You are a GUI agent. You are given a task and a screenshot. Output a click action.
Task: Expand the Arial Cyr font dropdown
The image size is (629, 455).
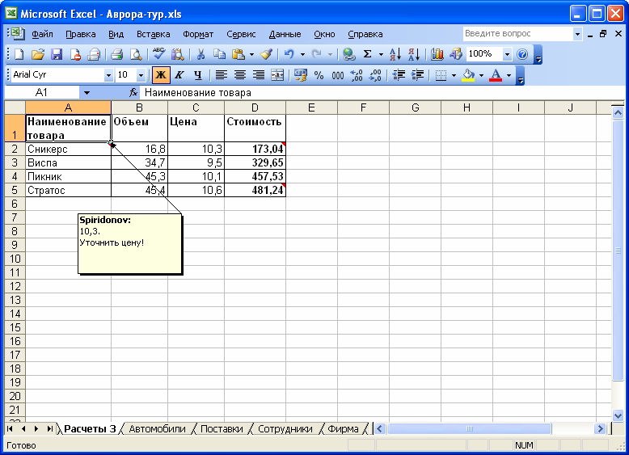[x=108, y=75]
